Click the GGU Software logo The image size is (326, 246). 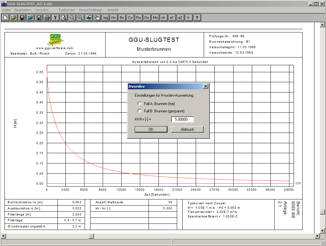pyautogui.click(x=56, y=40)
